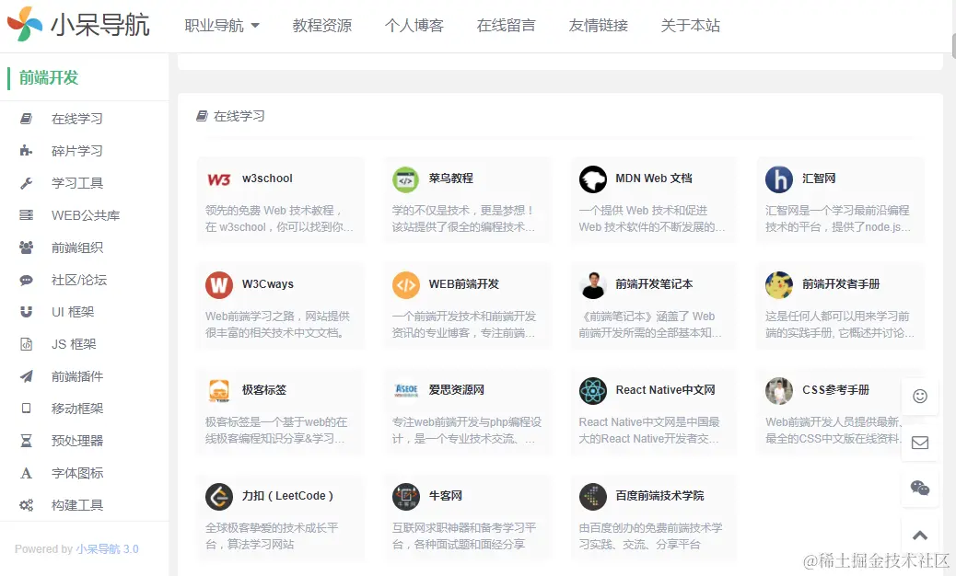Go to 教程资源 in top navigation

(322, 26)
